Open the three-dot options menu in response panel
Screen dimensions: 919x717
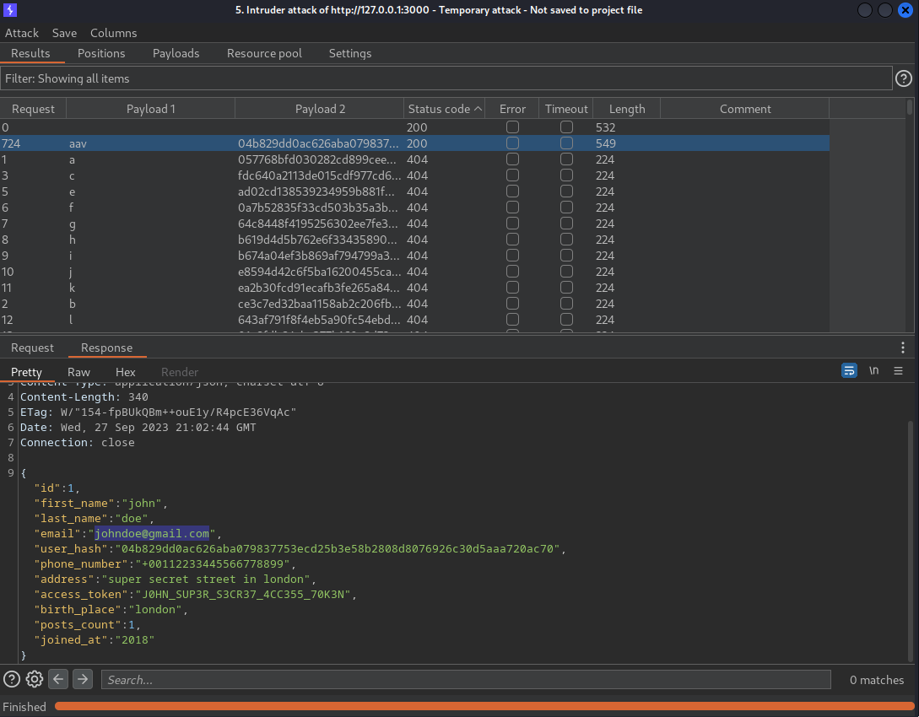903,348
